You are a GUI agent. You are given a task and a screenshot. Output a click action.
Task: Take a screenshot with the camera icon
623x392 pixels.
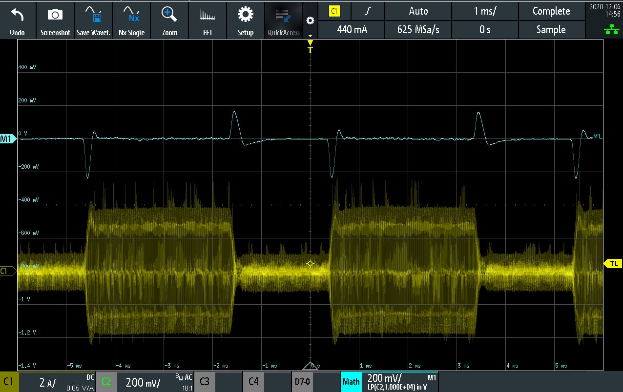point(55,15)
